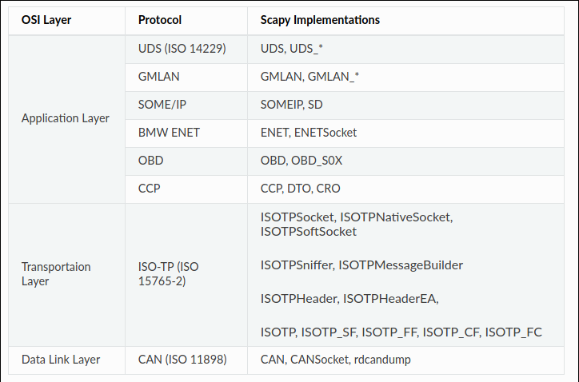Click the "CAN (ISO 11898)" protocol cell
Viewport: 579px width, 382px height.
[182, 360]
